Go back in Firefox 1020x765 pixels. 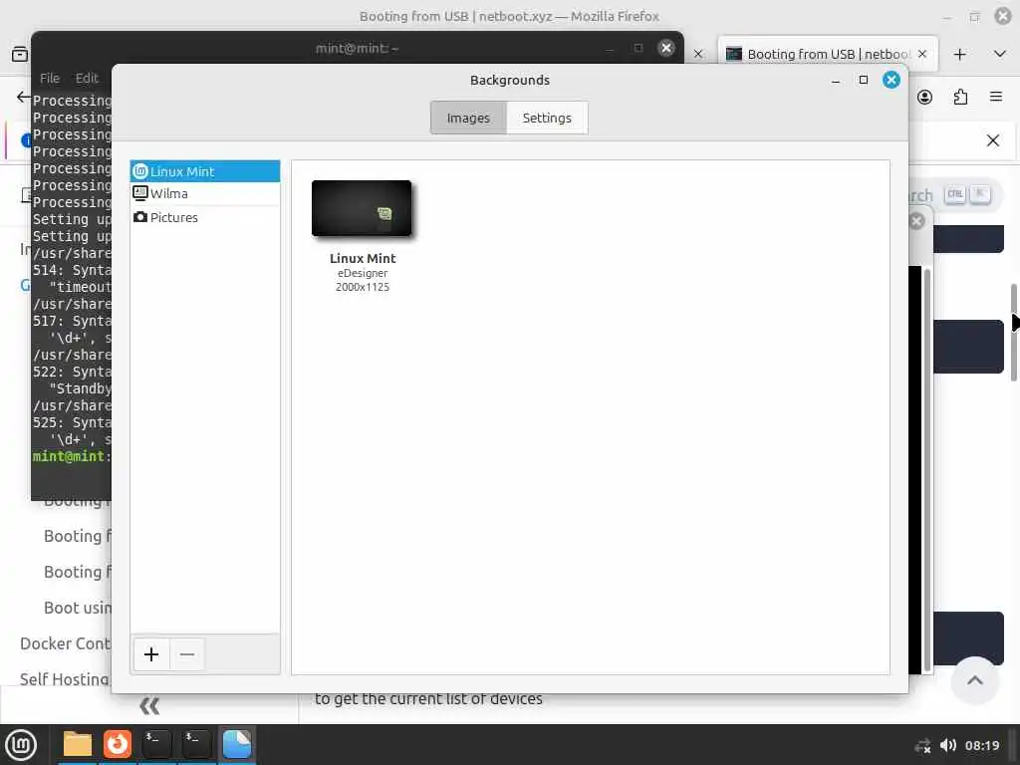(24, 97)
